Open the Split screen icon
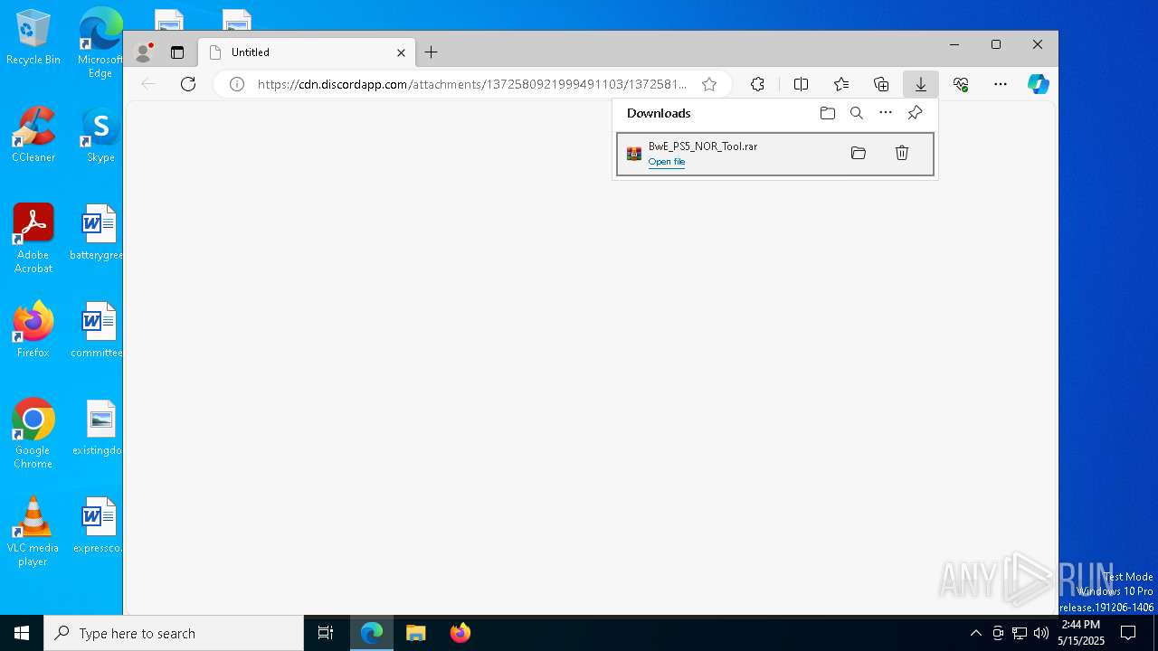Screen dimensions: 1158x651 coord(801,84)
